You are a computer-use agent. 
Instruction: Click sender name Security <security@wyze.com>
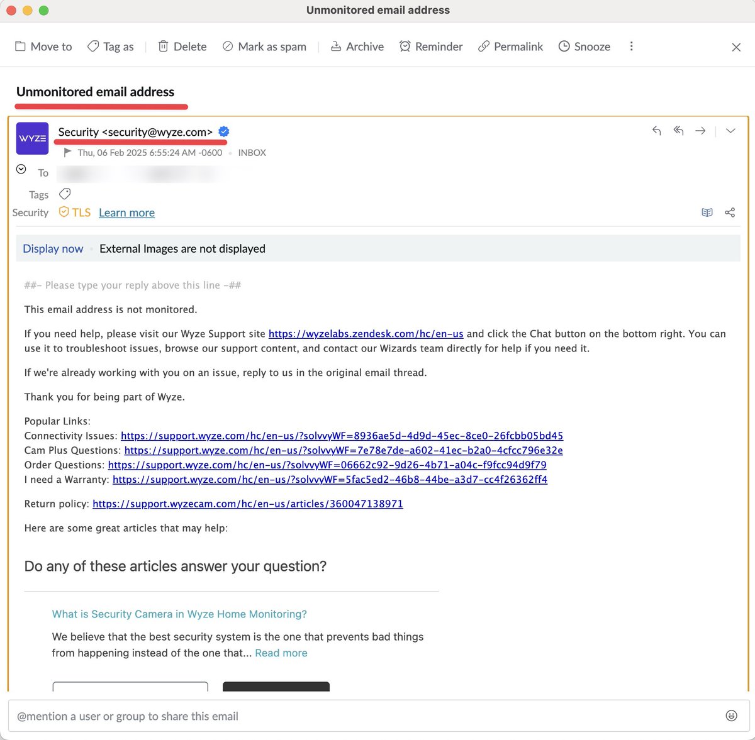pyautogui.click(x=135, y=132)
